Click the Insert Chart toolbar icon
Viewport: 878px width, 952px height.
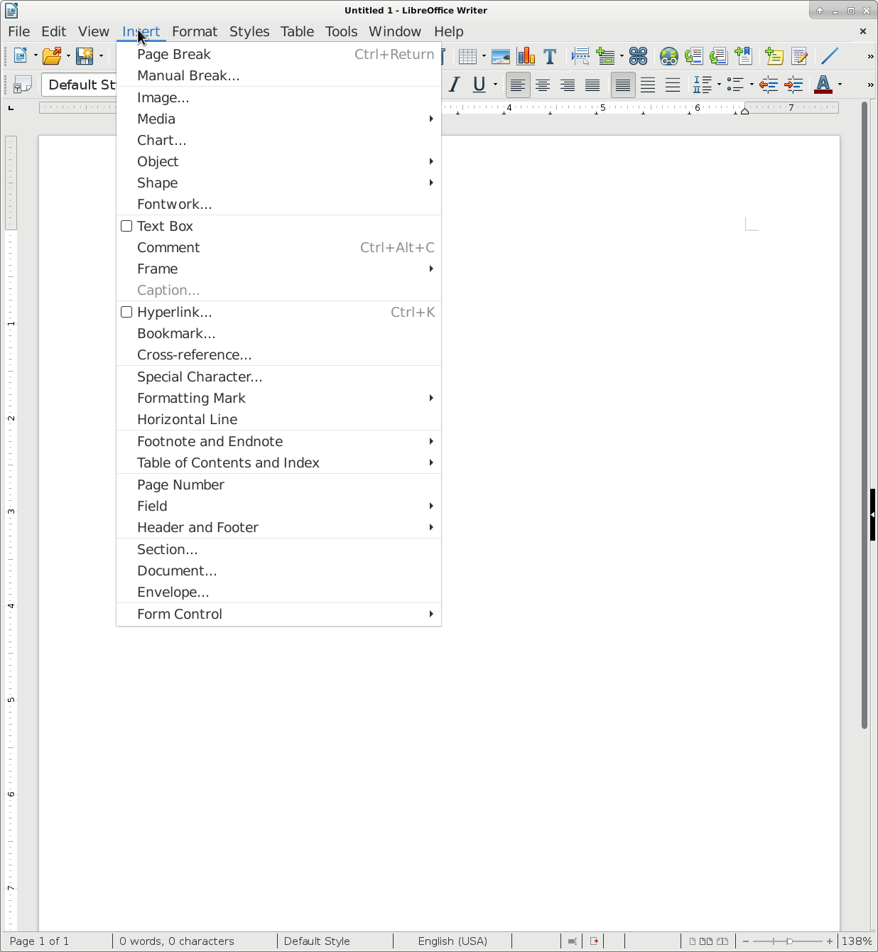526,56
